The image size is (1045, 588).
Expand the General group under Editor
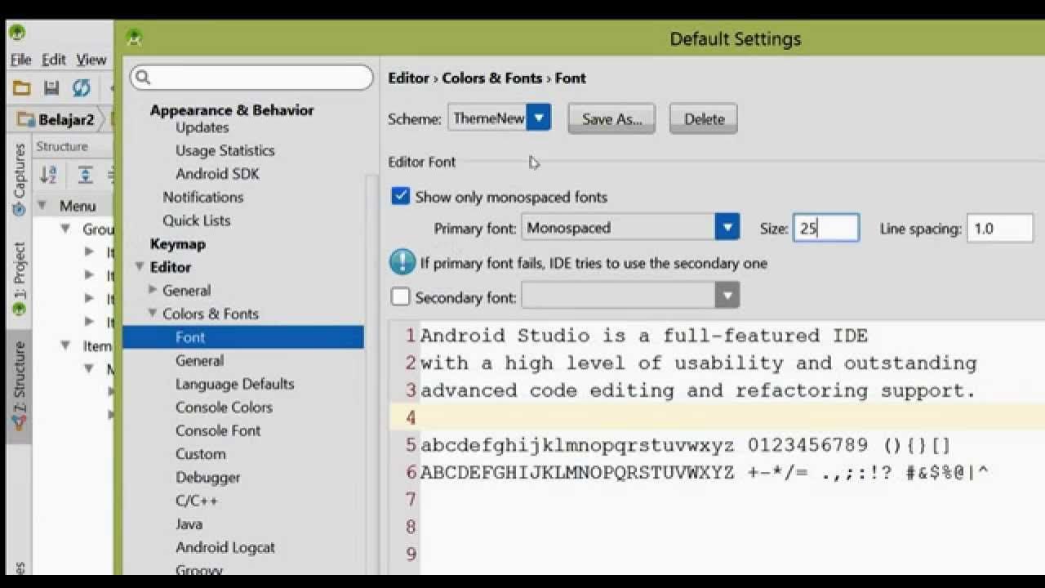[x=153, y=290]
